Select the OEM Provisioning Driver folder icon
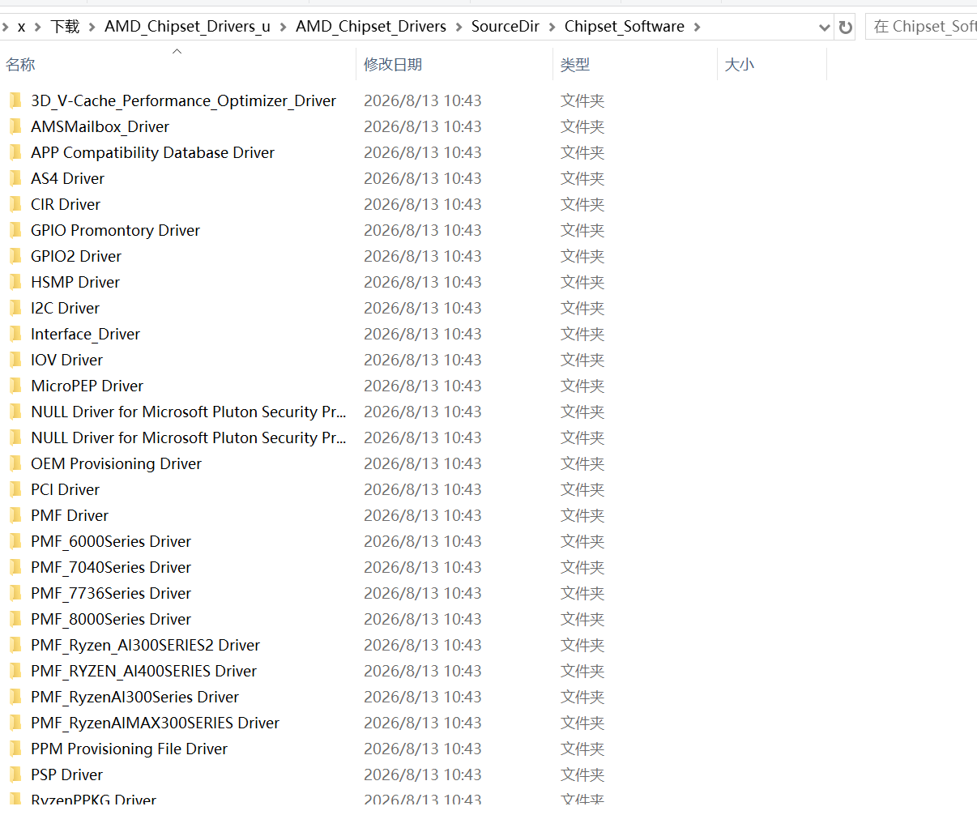Image resolution: width=977 pixels, height=815 pixels. 15,463
